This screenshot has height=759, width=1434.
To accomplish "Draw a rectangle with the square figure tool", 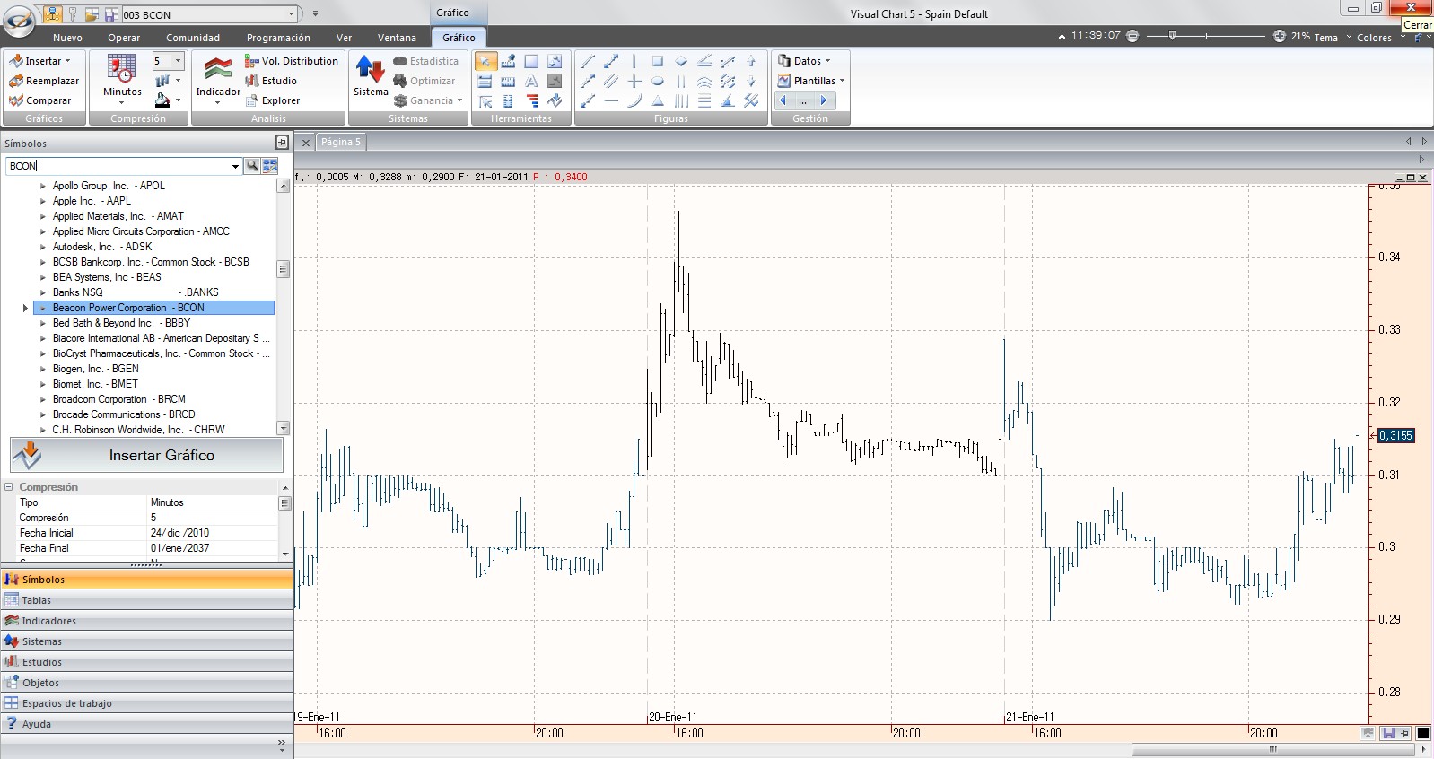I will 658,61.
